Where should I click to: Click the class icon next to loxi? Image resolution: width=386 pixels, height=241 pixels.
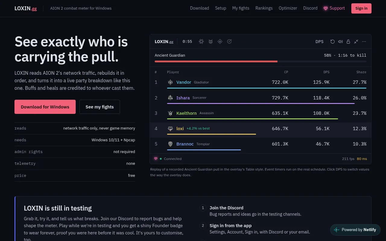click(x=170, y=129)
